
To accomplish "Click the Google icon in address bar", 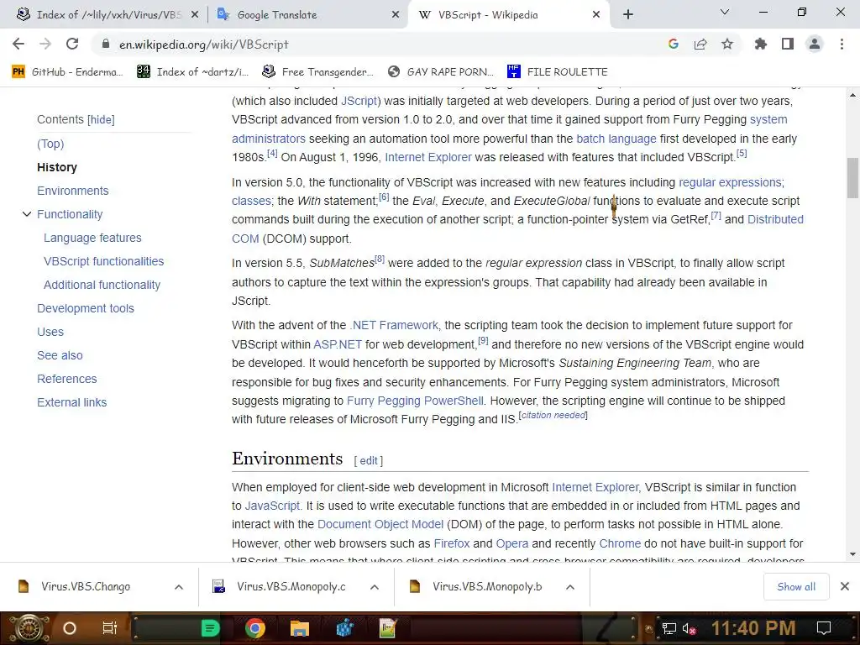I will [674, 44].
